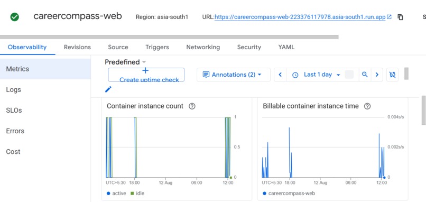Go to next time range with right chevron
Screen dimensions: 426x202
(x=377, y=75)
